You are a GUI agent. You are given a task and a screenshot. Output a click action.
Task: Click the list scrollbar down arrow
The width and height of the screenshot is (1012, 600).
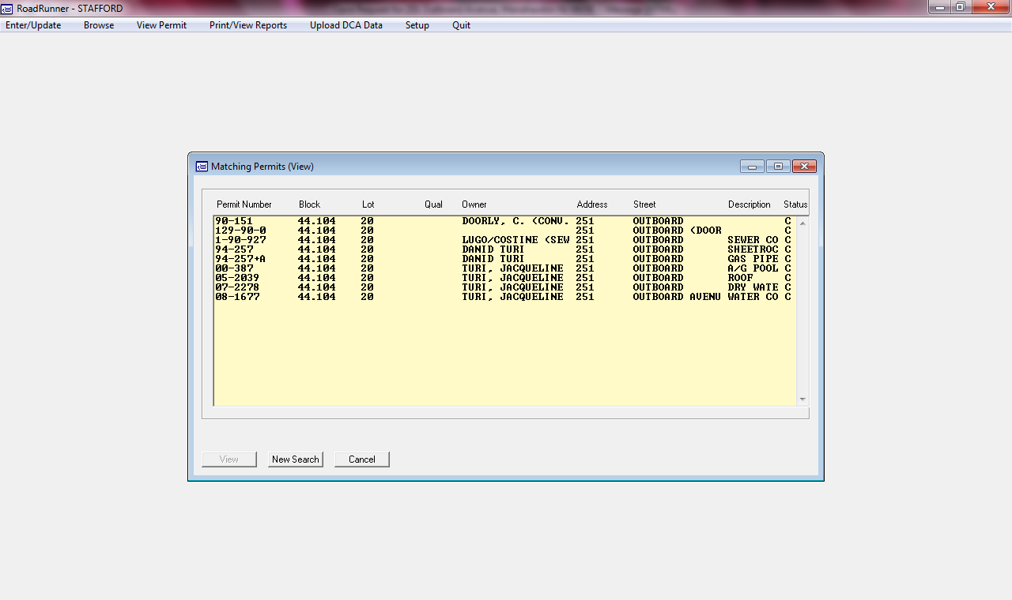[x=802, y=399]
